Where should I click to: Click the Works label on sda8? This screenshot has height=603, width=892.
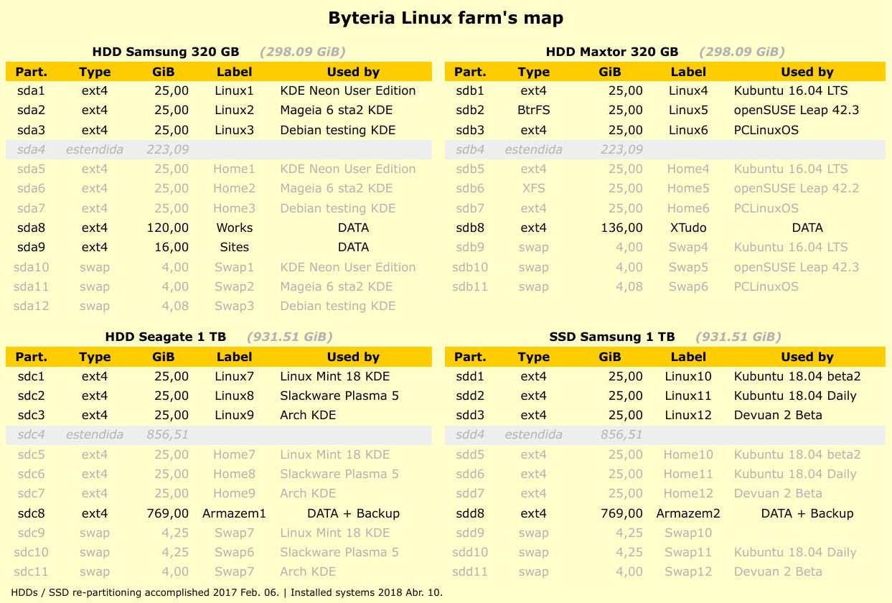pos(234,228)
